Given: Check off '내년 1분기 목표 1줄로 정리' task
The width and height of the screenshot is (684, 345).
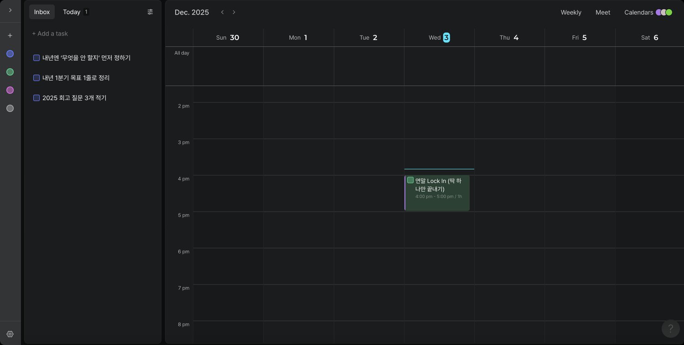Looking at the screenshot, I should point(36,78).
